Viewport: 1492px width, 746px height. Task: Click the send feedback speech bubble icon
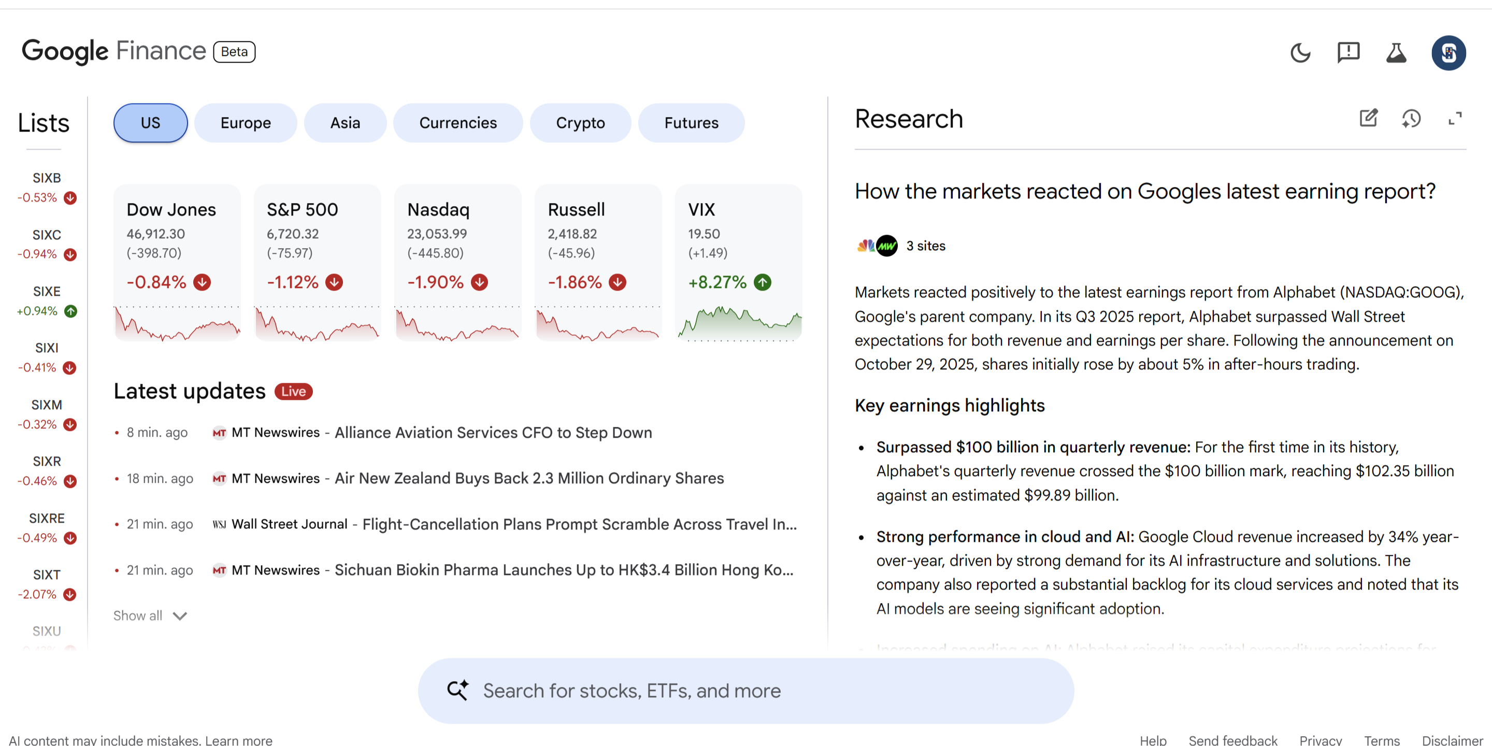tap(1348, 53)
